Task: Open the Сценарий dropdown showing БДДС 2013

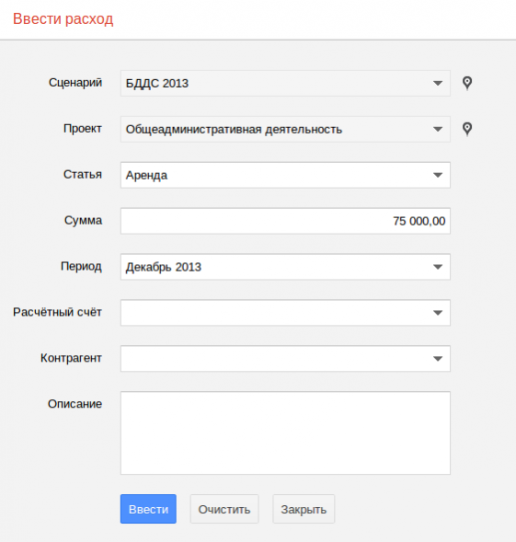Action: point(285,84)
